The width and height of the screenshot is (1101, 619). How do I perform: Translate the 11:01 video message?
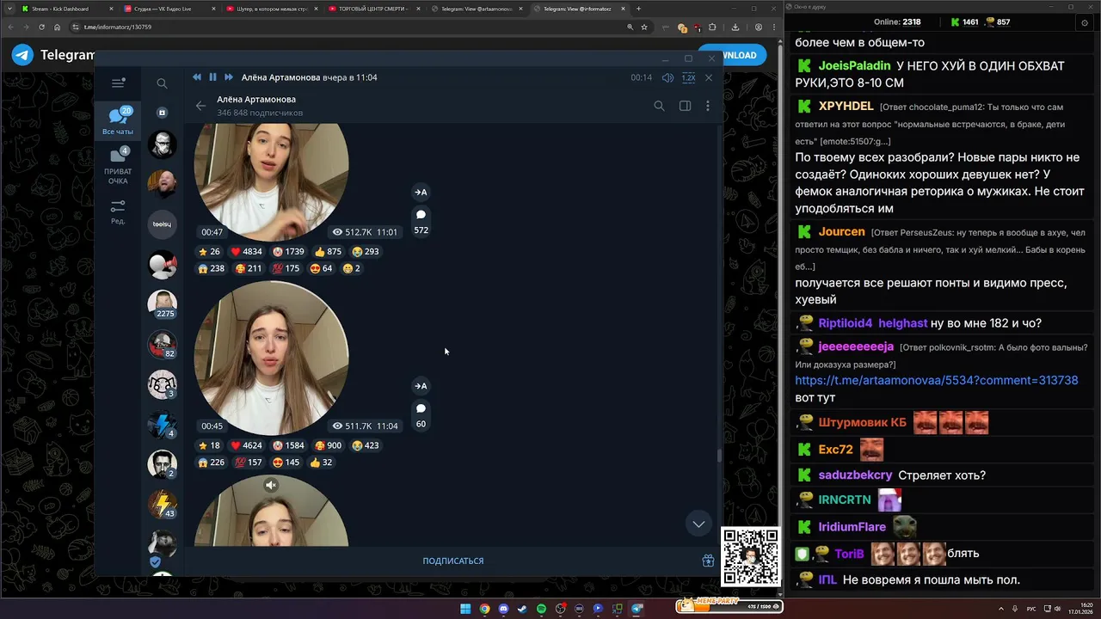[421, 193]
